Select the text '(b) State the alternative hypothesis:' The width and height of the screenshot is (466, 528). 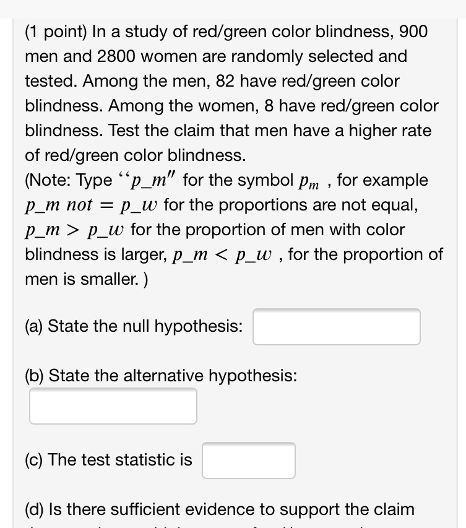coord(161,375)
